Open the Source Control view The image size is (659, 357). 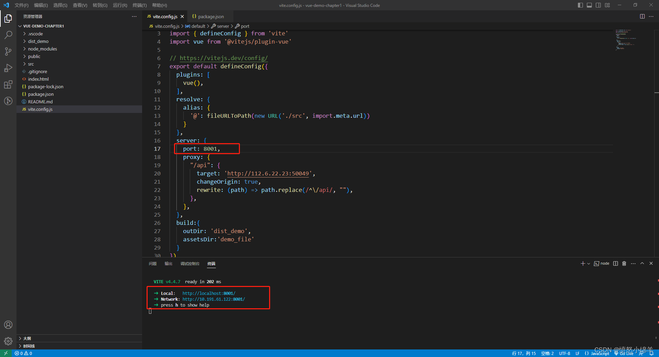point(8,51)
